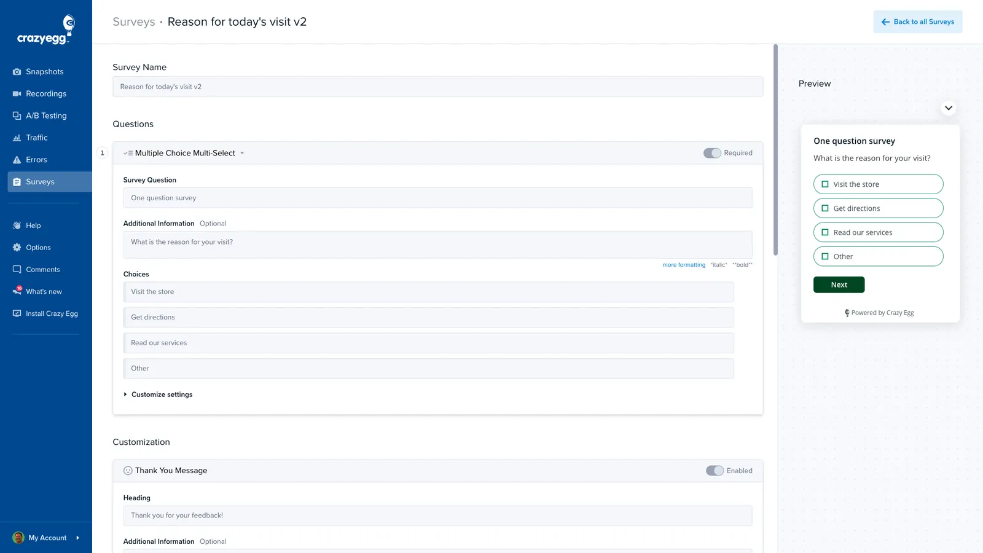This screenshot has height=553, width=983.
Task: Click the Customization section heading
Action: [141, 442]
